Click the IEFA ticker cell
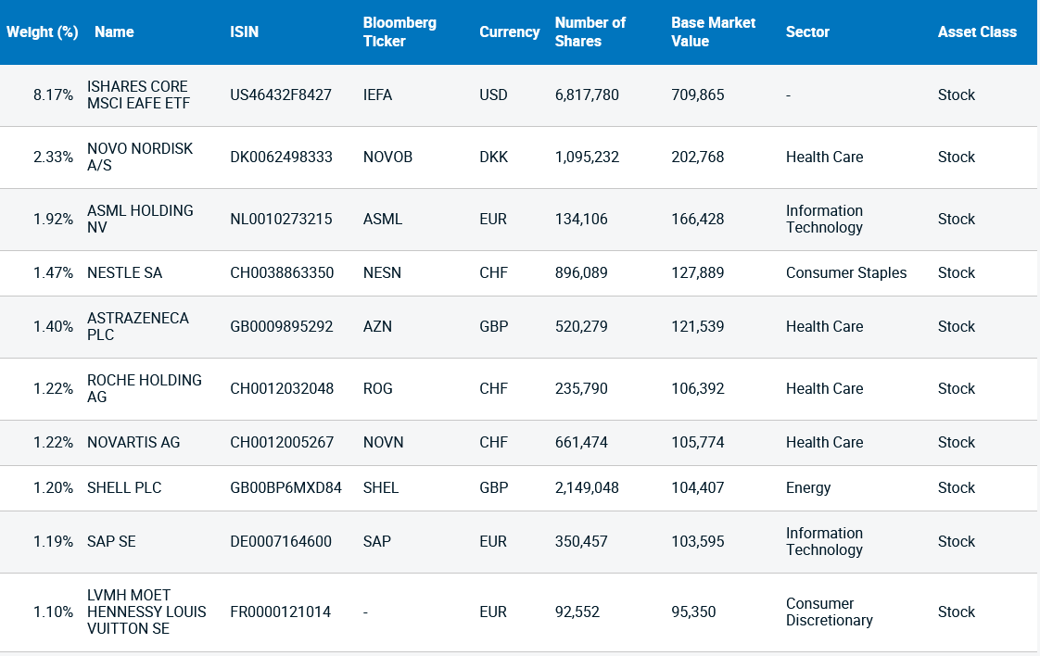Screen dimensions: 1040x656 tap(378, 95)
